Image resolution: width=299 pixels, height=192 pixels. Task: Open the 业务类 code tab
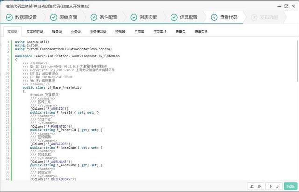pos(76,32)
